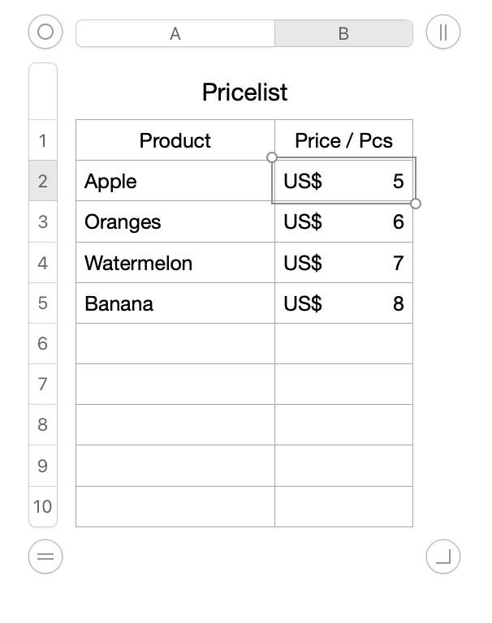Click the add columns handle icon
The height and width of the screenshot is (623, 492).
coord(442,32)
